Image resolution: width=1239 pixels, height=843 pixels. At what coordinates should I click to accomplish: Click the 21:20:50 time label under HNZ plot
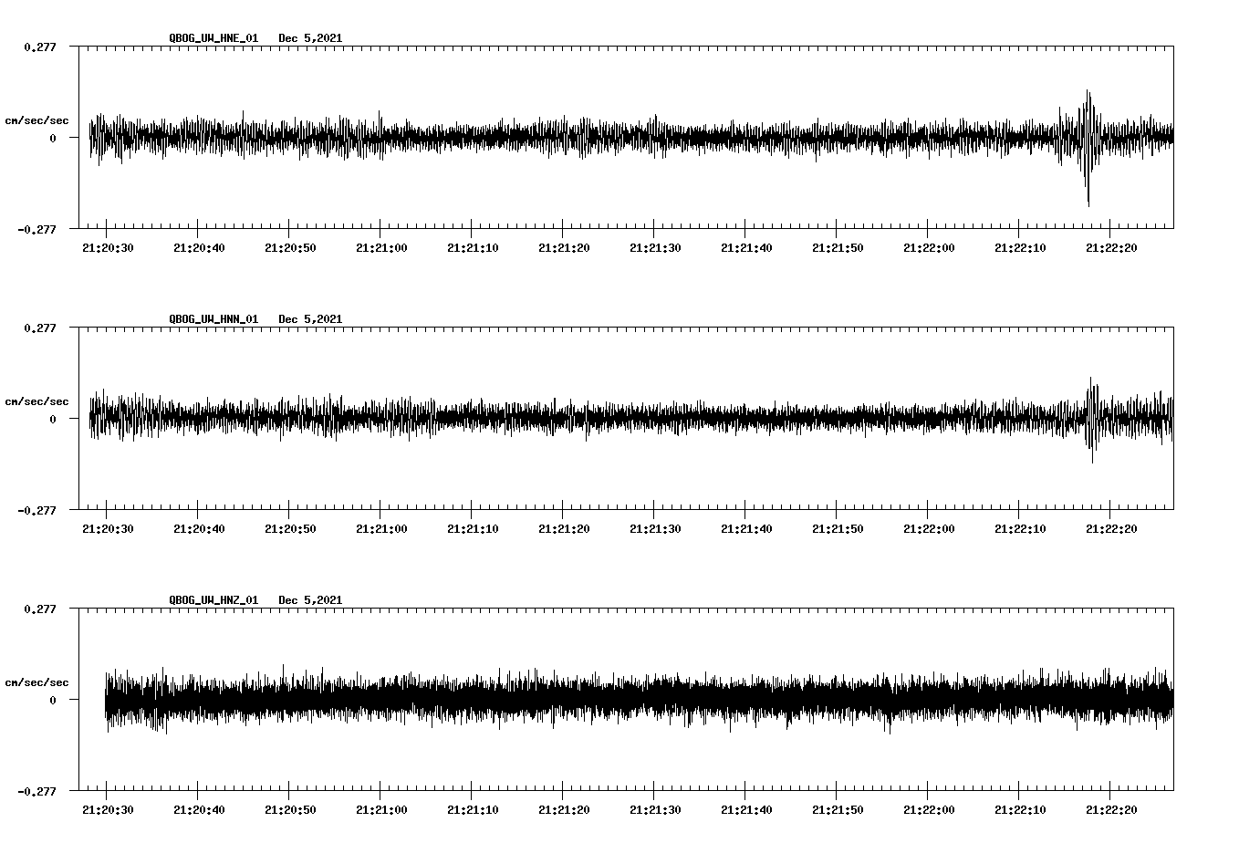[x=290, y=810]
